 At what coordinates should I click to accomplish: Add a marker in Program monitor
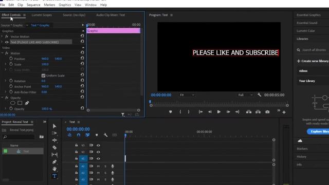tap(170, 112)
